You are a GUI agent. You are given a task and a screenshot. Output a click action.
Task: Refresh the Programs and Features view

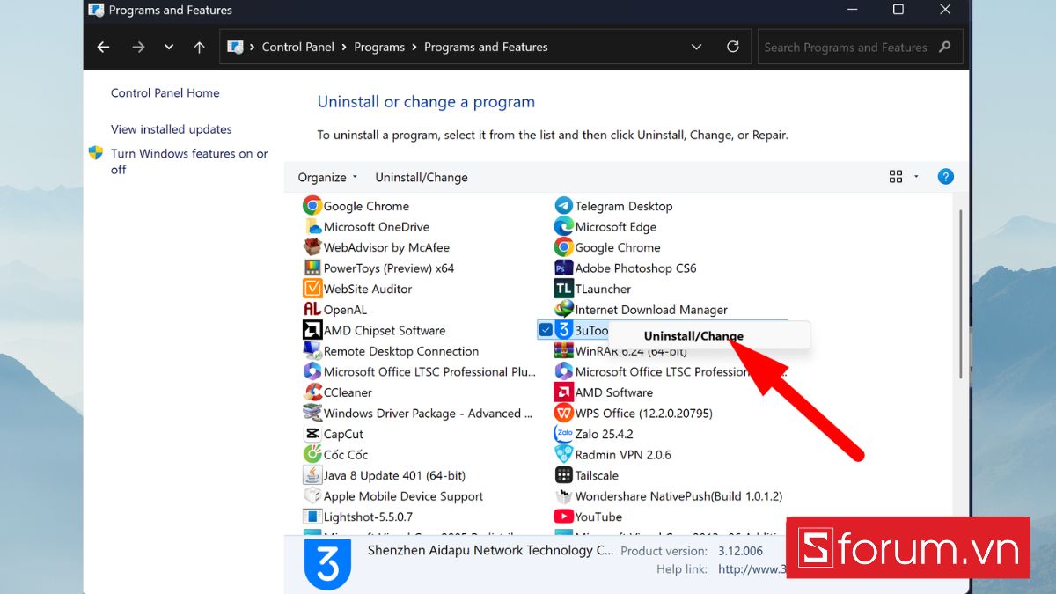(733, 47)
